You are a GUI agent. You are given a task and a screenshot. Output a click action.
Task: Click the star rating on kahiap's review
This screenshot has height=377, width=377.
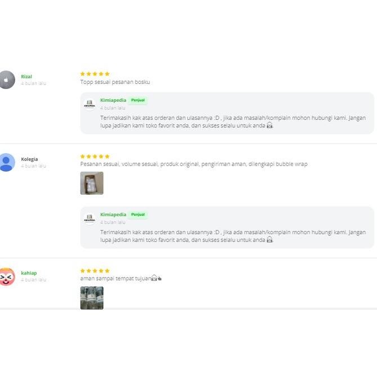(x=95, y=271)
